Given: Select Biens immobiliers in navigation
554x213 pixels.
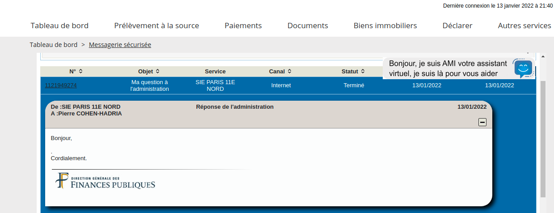Looking at the screenshot, I should click(x=385, y=26).
